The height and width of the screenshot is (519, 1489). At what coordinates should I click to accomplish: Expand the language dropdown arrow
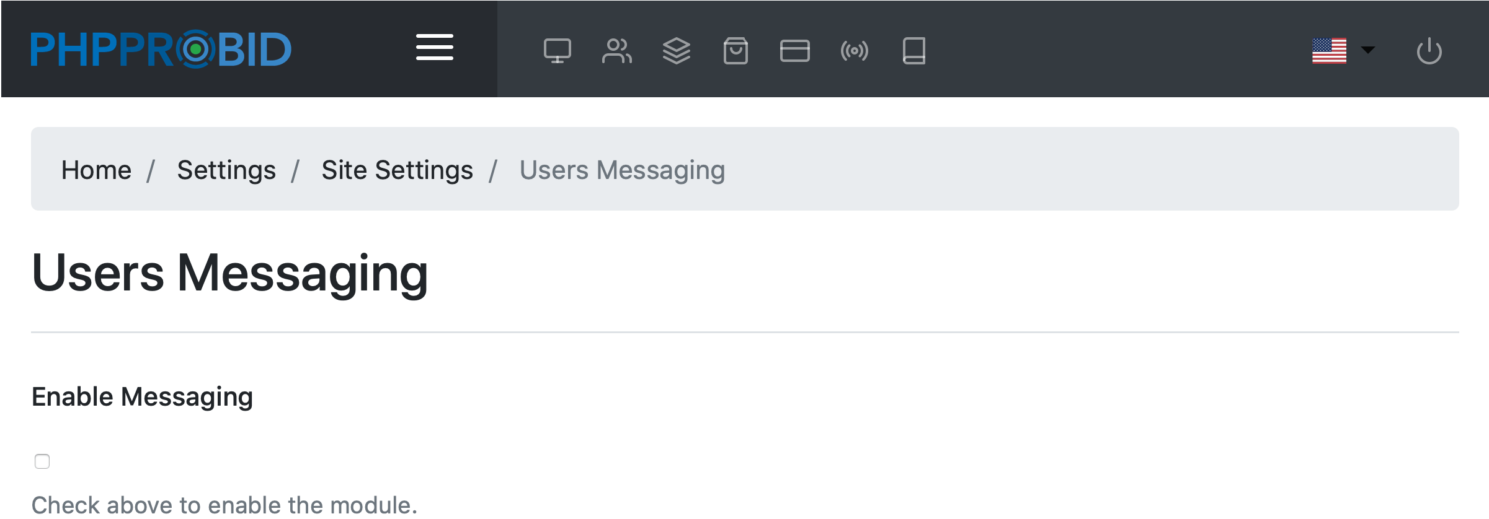click(1367, 50)
